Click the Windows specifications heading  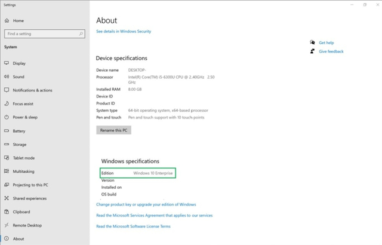tap(130, 161)
